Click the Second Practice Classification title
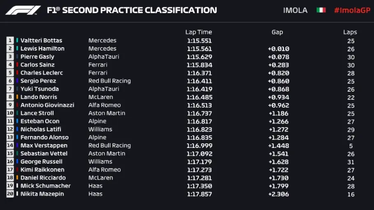 click(132, 10)
